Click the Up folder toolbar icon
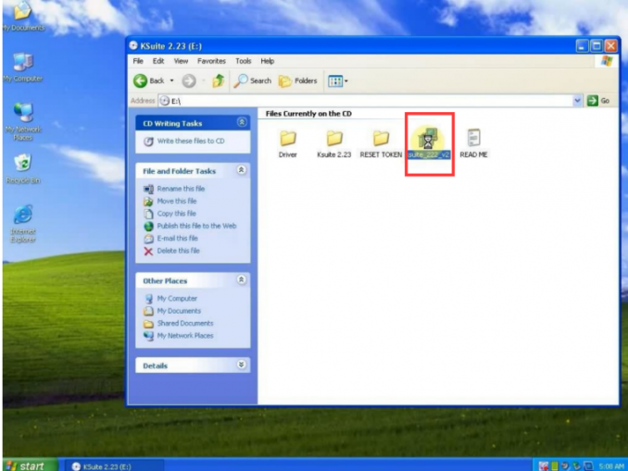 (218, 81)
